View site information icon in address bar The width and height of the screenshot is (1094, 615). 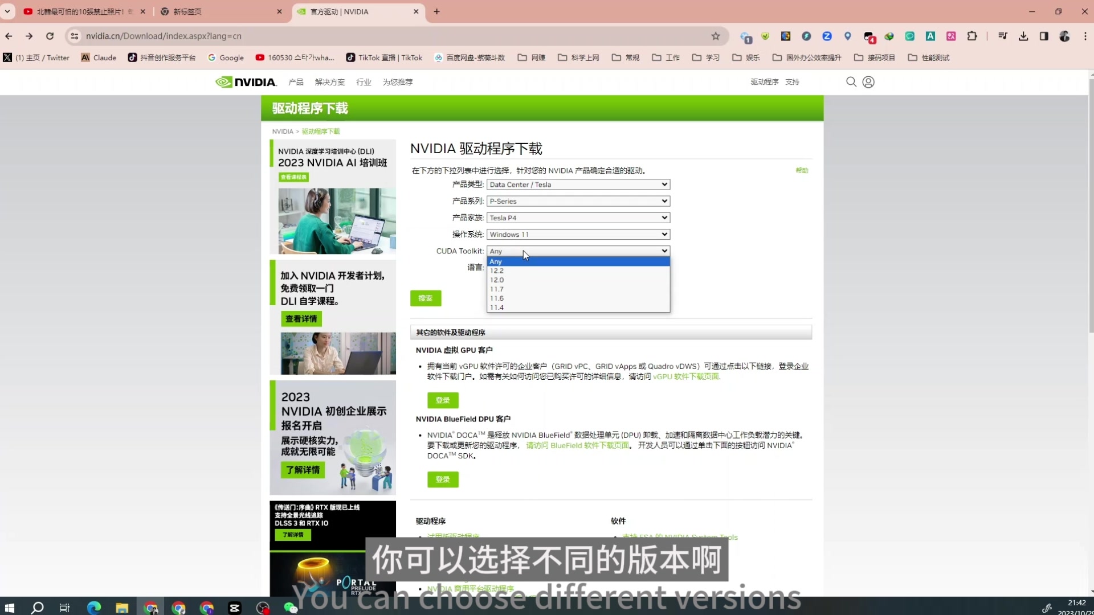[x=74, y=36]
